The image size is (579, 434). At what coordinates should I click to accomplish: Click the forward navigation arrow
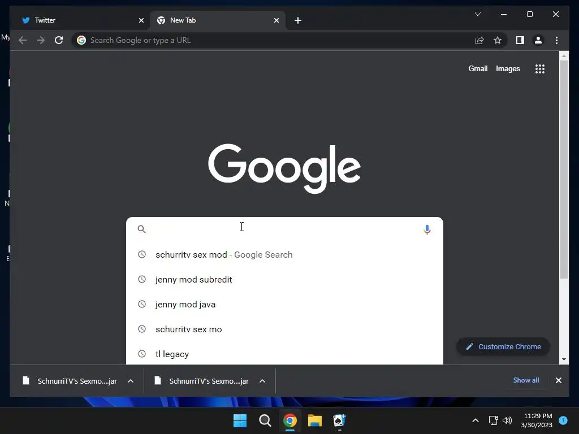click(41, 40)
